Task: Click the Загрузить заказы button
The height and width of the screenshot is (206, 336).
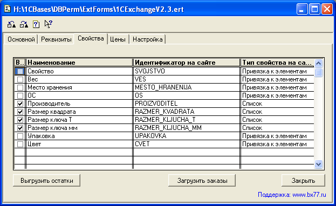Action: tap(202, 181)
